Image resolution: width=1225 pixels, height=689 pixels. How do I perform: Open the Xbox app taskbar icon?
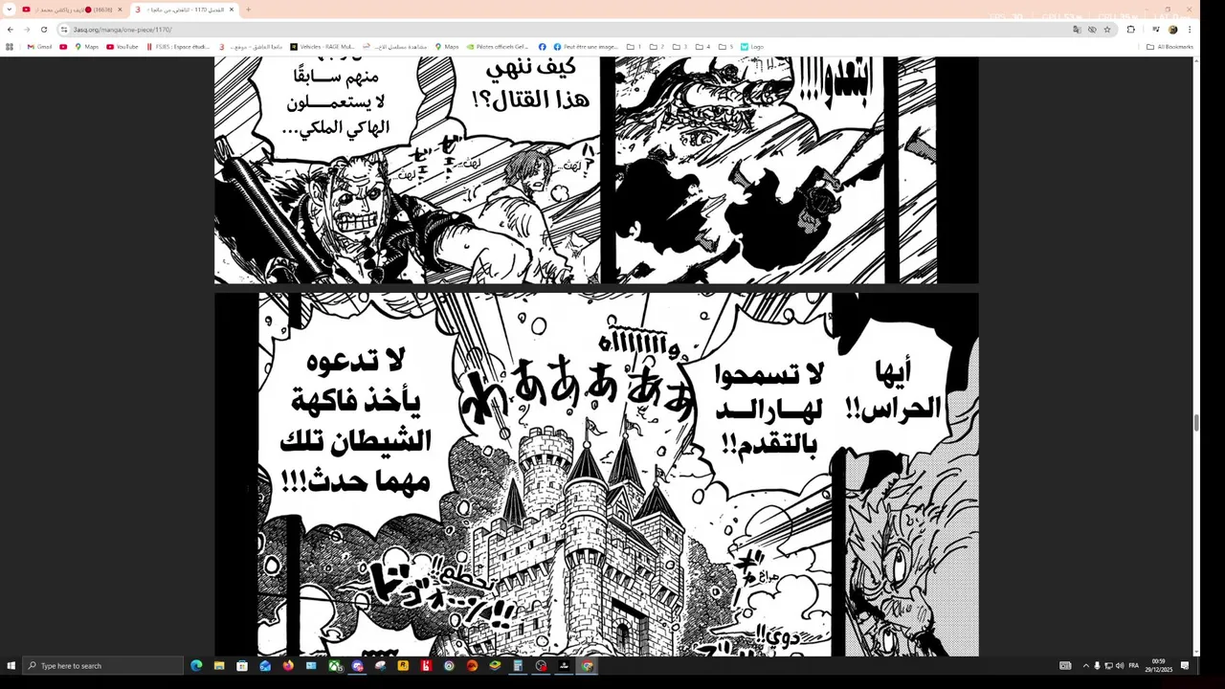(x=334, y=666)
